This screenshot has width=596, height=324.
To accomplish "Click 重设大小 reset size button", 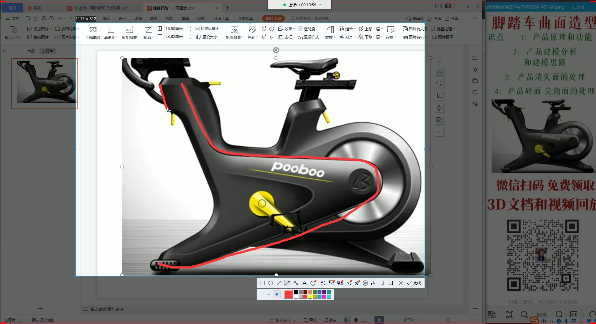I will tap(207, 37).
